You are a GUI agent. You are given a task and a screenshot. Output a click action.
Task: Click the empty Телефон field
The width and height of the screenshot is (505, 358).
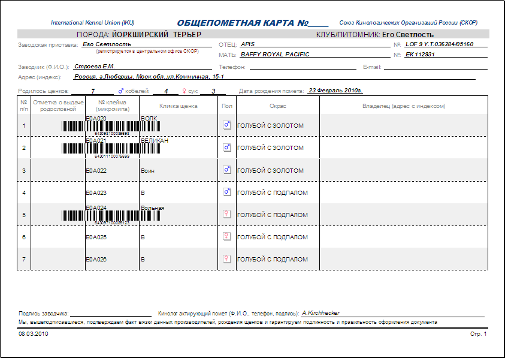[303, 67]
